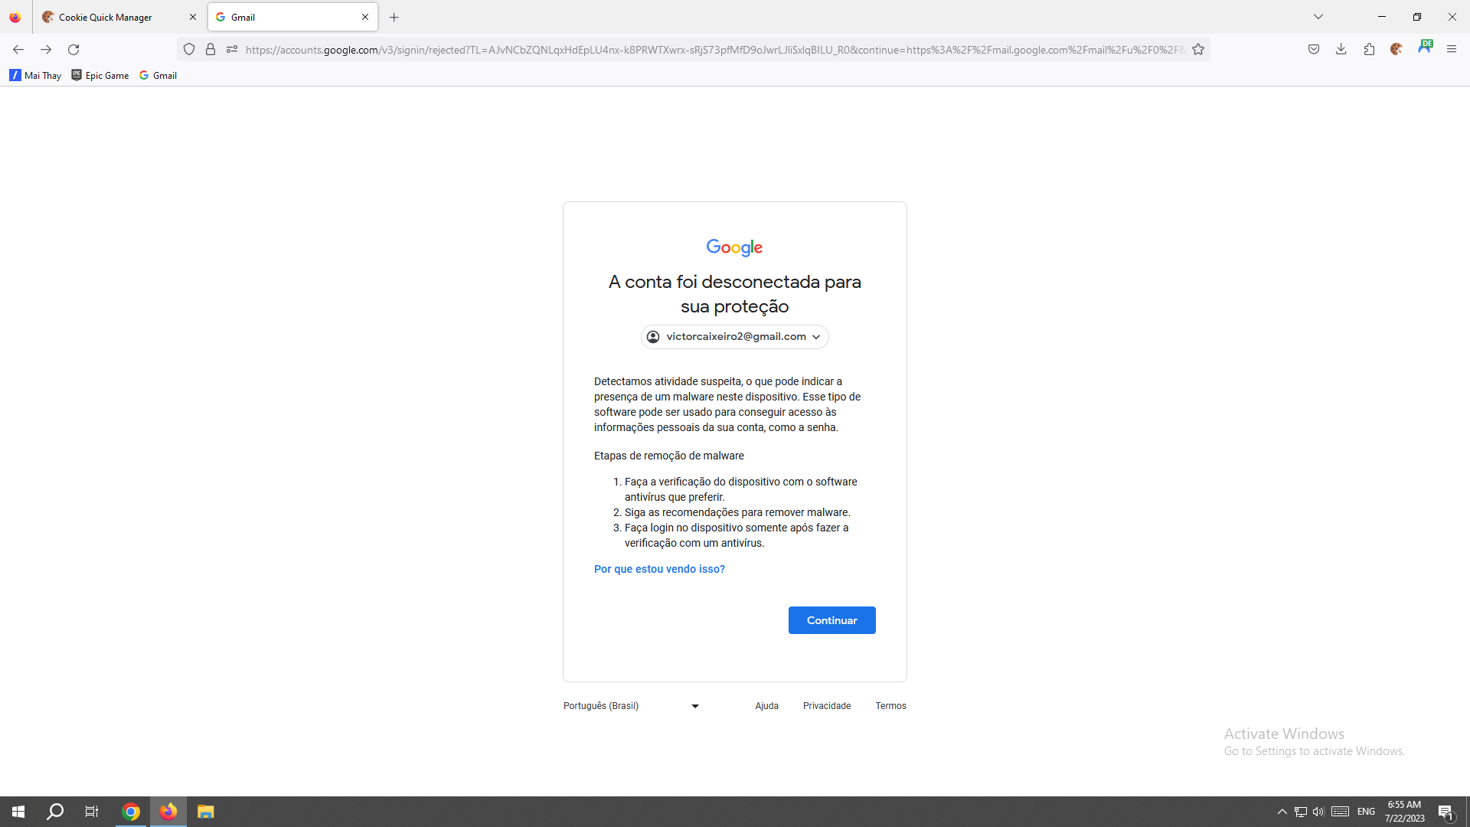Open a new tab with plus button
The image size is (1470, 827).
[394, 17]
